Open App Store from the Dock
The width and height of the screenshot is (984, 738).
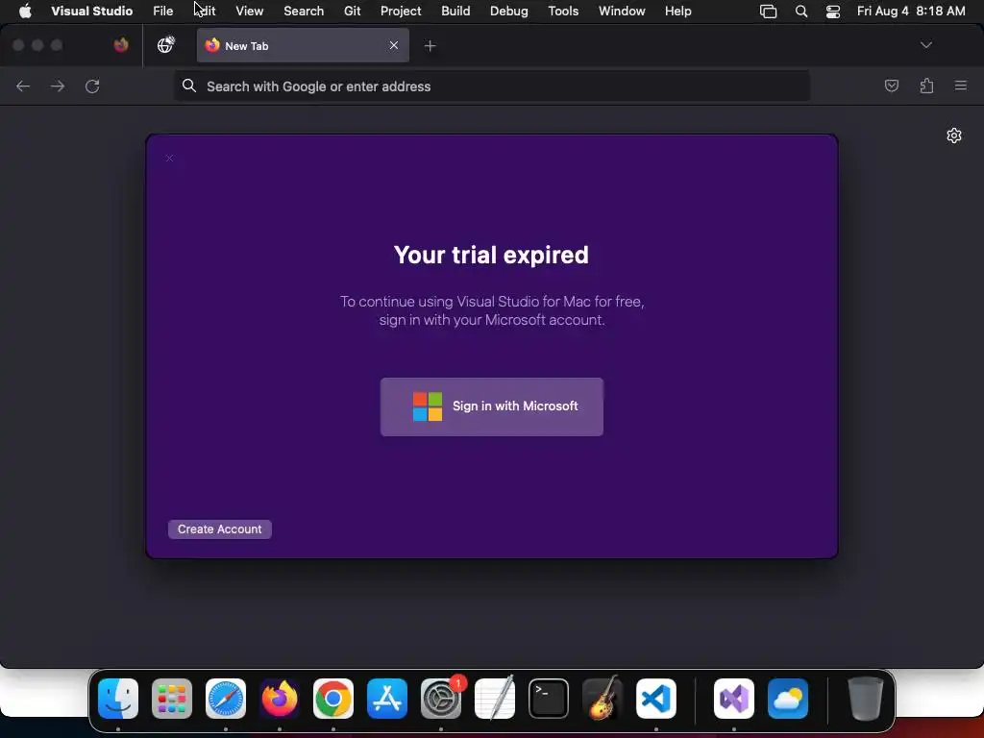[x=387, y=699]
